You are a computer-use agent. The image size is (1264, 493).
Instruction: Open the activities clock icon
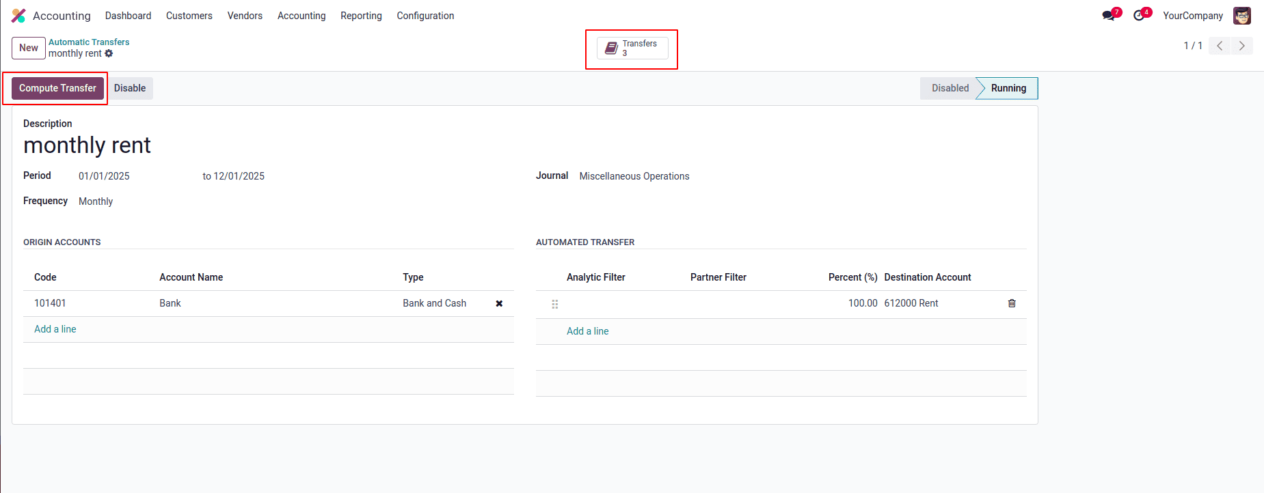pos(1139,16)
